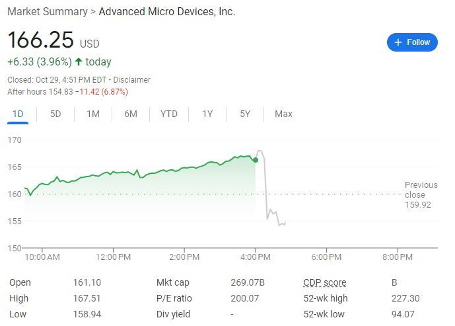Click the green closing price dot

(x=256, y=159)
